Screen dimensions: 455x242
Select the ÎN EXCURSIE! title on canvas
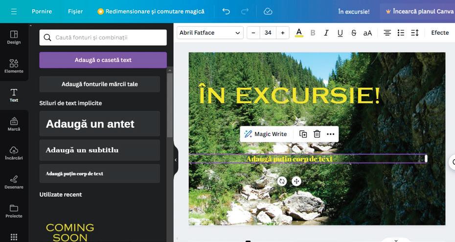[289, 95]
